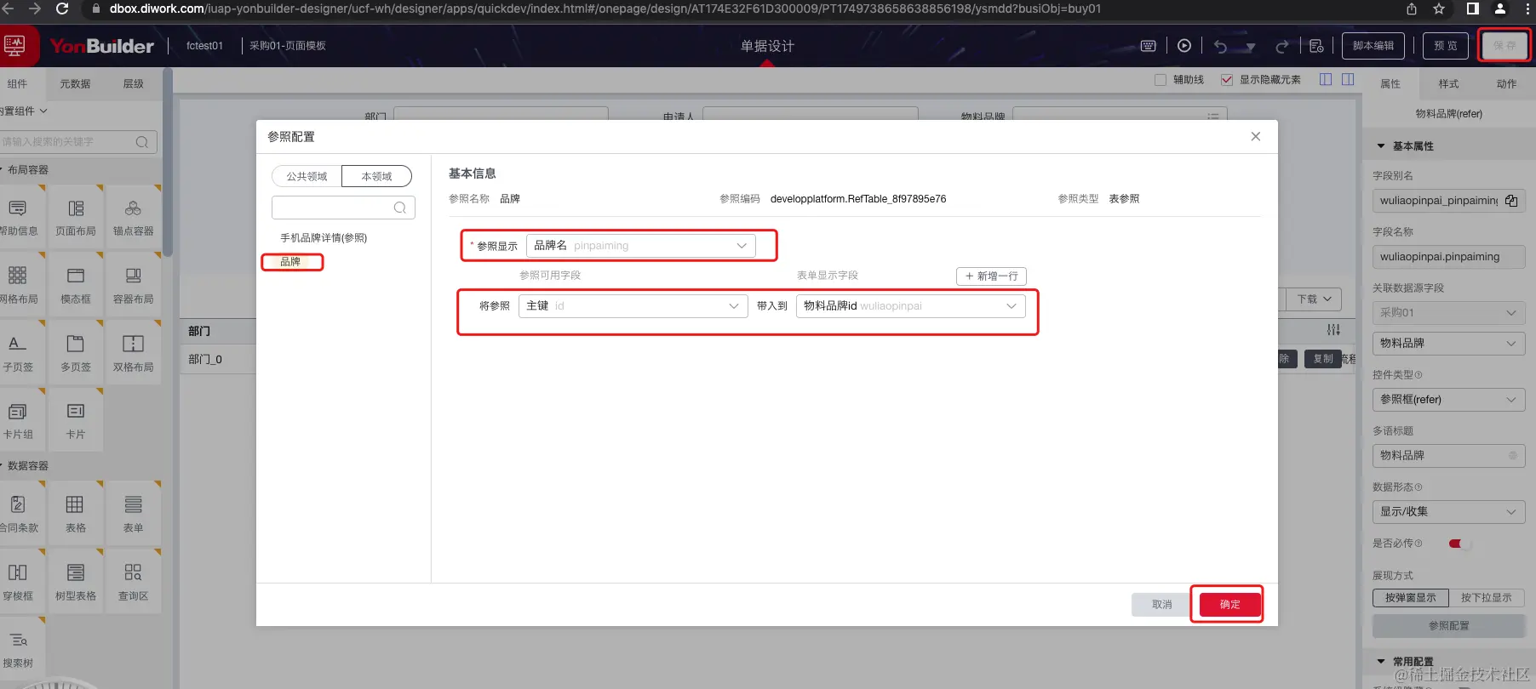
Task: Open the 属性 tab
Action: coord(1390,84)
